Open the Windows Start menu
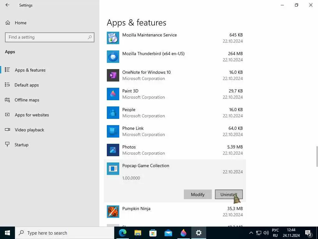 tap(7, 233)
